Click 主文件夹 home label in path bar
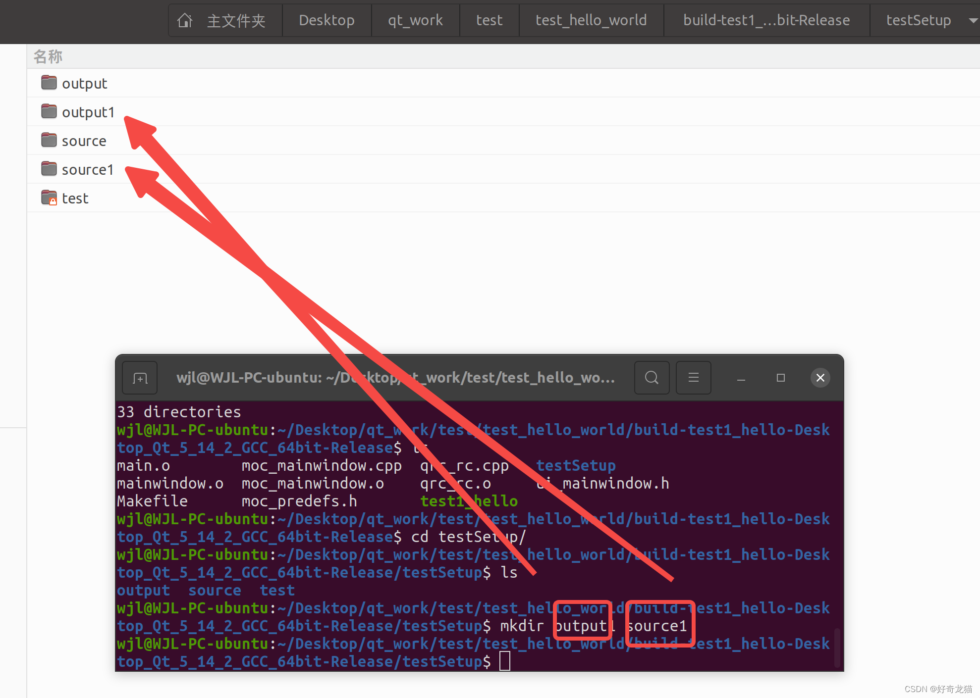 (236, 21)
